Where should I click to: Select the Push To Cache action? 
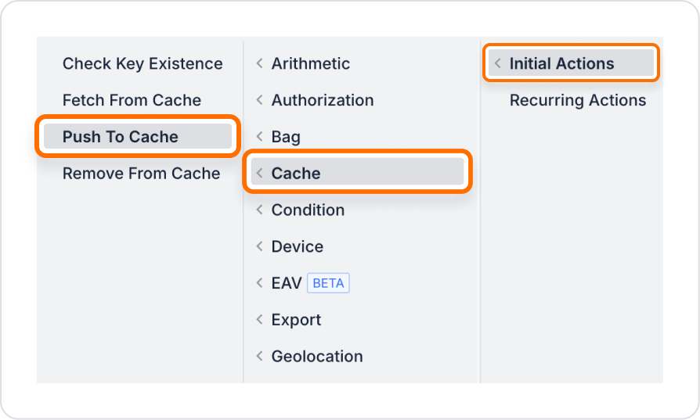pos(138,136)
